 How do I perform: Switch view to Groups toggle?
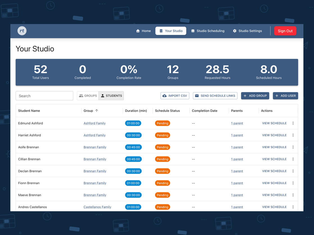[x=88, y=96]
